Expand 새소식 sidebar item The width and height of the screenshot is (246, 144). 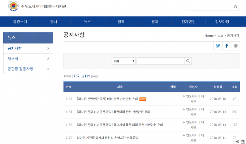click(48, 58)
